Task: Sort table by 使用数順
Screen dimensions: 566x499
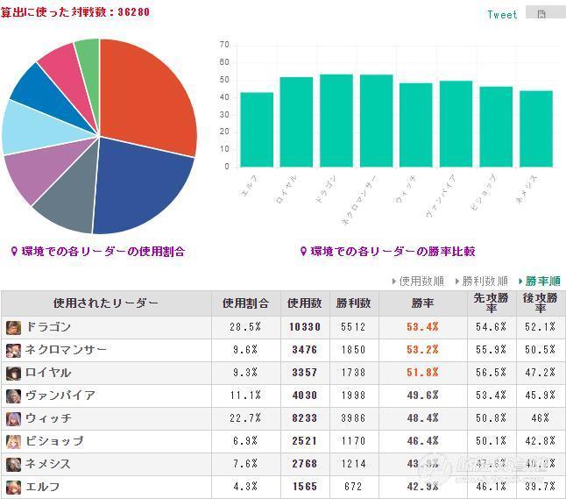Action: tap(418, 282)
